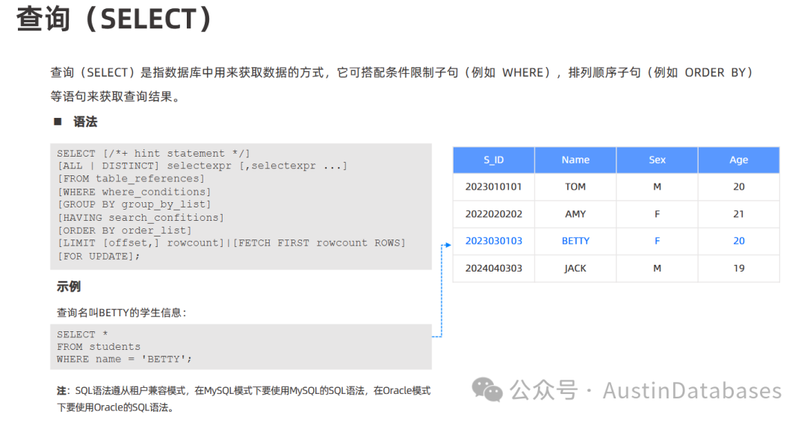Click the WHERE name = 'BETTY' line
This screenshot has height=423, width=807.
(x=124, y=359)
